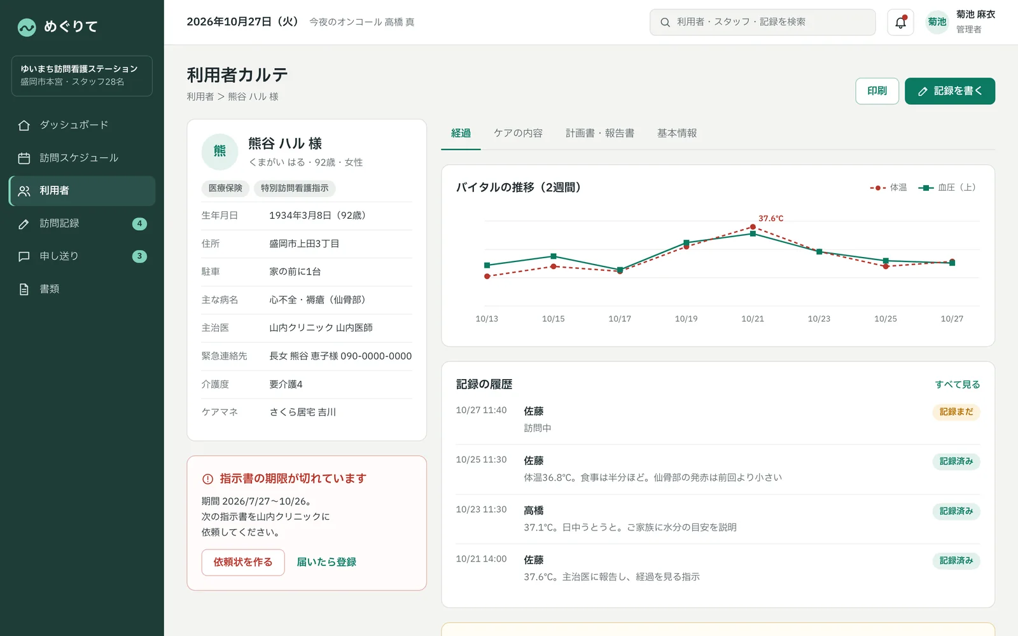Image resolution: width=1018 pixels, height=636 pixels.
Task: Click the 届いたら登録 link
Action: coord(326,562)
